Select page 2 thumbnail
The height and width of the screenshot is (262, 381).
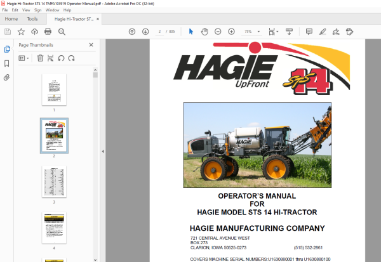54,136
